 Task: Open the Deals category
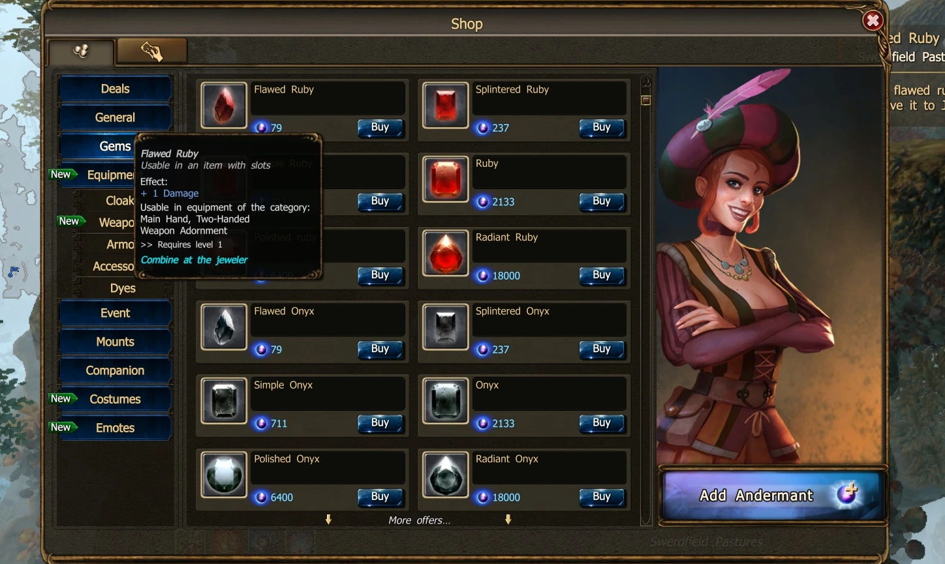click(x=115, y=89)
